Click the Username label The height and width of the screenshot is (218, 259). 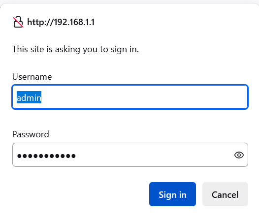tap(32, 77)
